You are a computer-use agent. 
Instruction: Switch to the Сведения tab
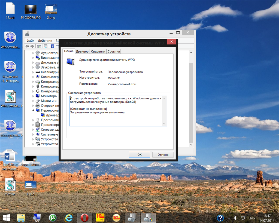pyautogui.click(x=98, y=51)
